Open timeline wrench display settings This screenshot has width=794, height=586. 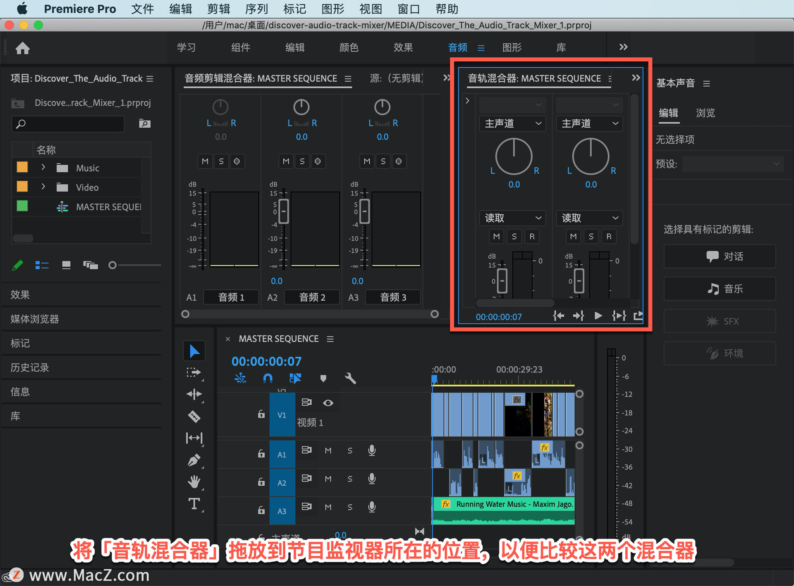coord(350,378)
